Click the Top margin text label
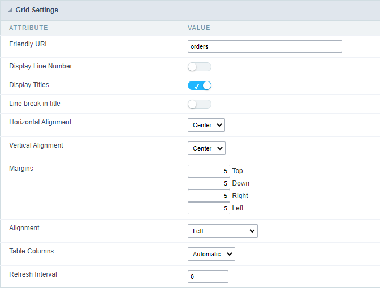The width and height of the screenshot is (380, 288). pos(237,171)
